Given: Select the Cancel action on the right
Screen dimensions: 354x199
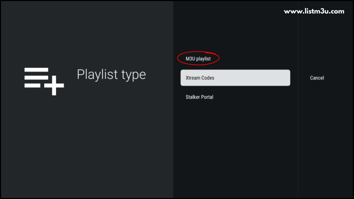Looking at the screenshot, I should [x=317, y=78].
